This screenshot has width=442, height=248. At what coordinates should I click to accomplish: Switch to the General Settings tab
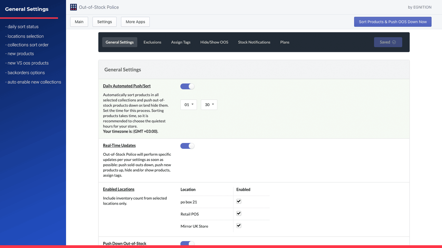[119, 42]
